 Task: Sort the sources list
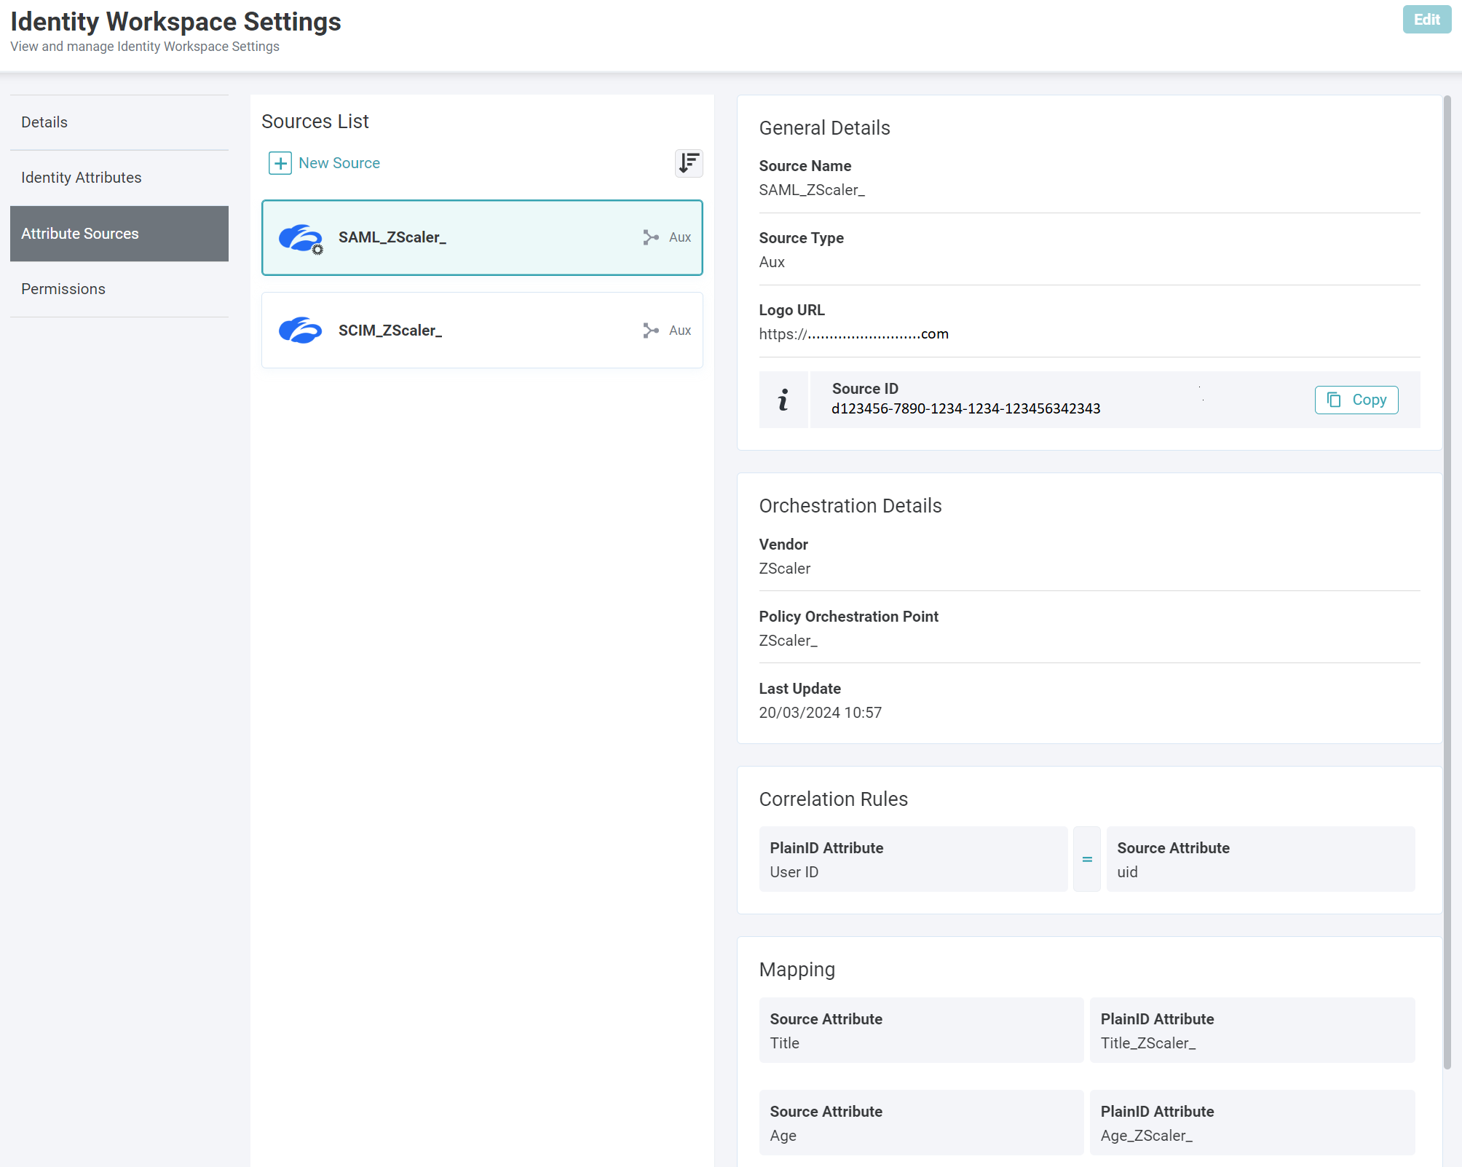(x=689, y=163)
